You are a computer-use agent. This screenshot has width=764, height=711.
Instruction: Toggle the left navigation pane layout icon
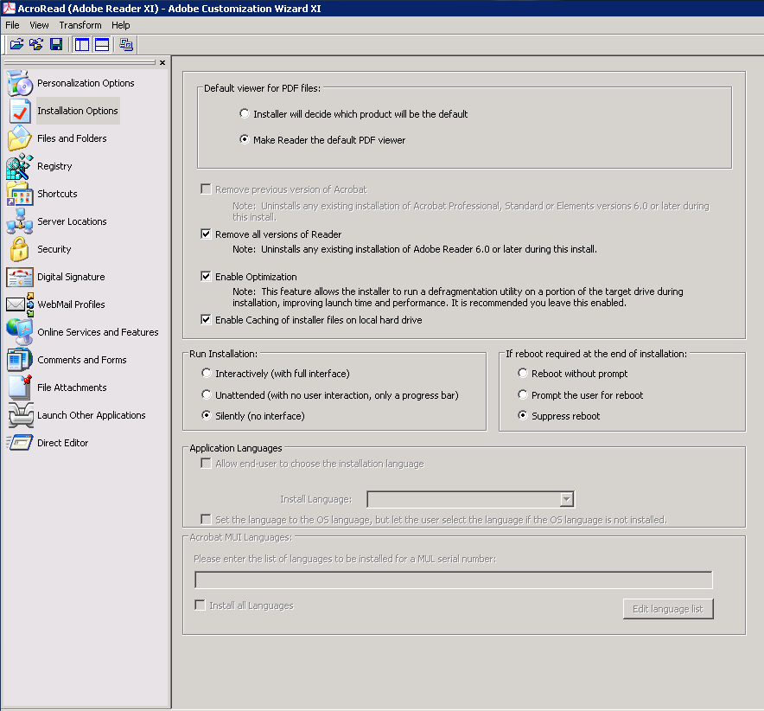[82, 45]
